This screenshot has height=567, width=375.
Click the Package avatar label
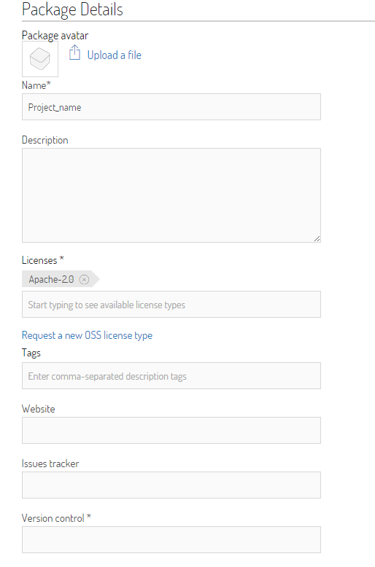55,36
